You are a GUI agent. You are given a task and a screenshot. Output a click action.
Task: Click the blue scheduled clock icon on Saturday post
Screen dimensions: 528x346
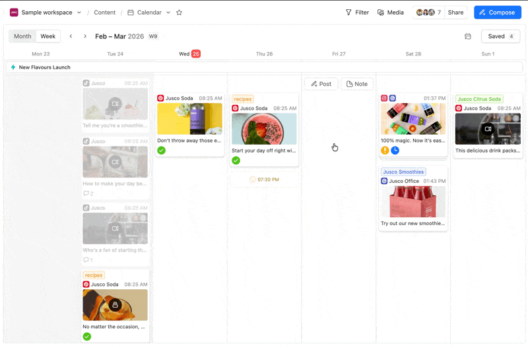pos(395,151)
